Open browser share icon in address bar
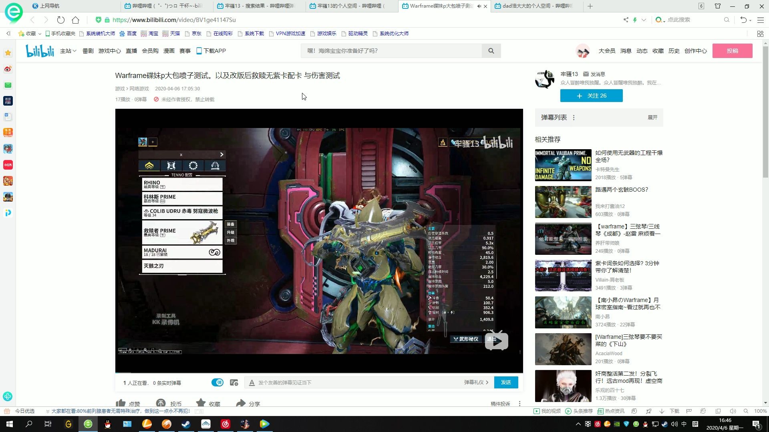 point(626,20)
